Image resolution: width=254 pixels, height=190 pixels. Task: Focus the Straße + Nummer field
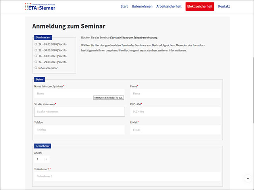pyautogui.click(x=79, y=112)
